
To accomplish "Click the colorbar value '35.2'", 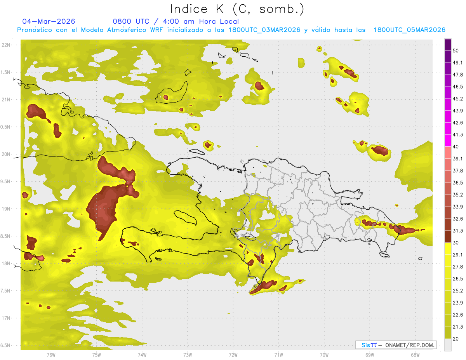I will pos(458,195).
